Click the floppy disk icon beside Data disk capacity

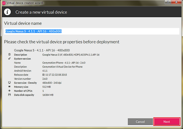[x=9, y=95]
